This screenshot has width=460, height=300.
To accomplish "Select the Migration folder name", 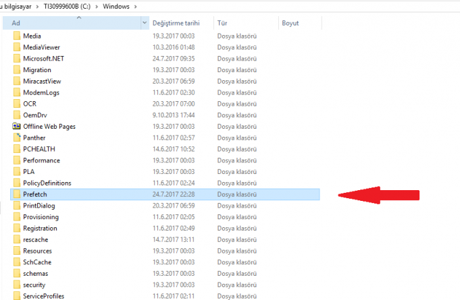I will click(x=37, y=70).
